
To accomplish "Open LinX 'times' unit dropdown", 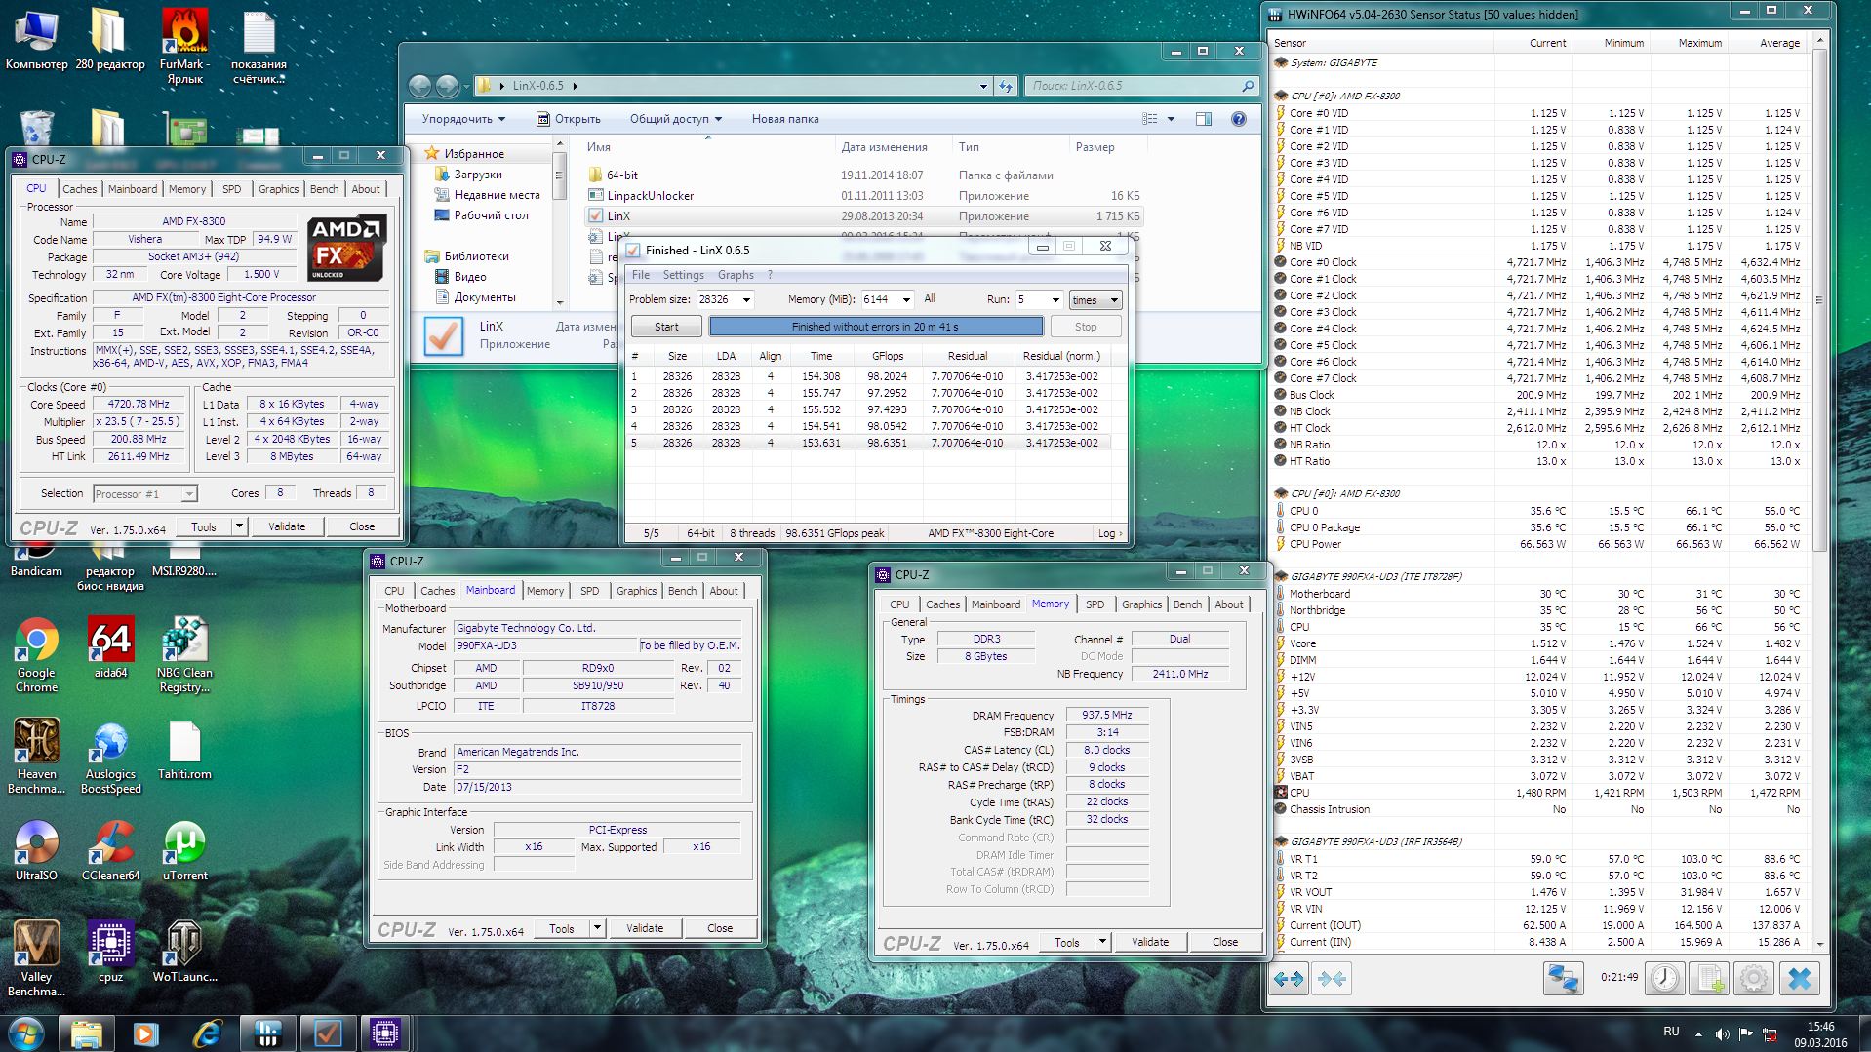I will pos(1095,300).
